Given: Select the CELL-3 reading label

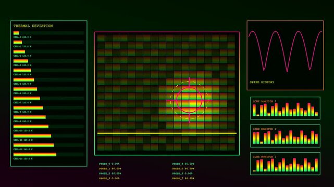Looking at the screenshot, I should point(22,65).
